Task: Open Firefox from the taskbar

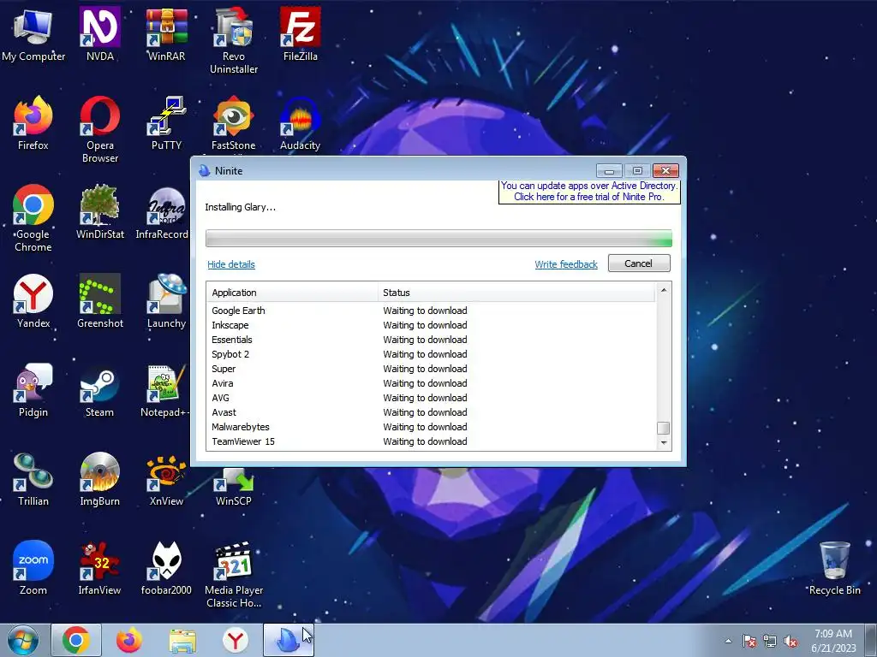Action: pyautogui.click(x=129, y=640)
